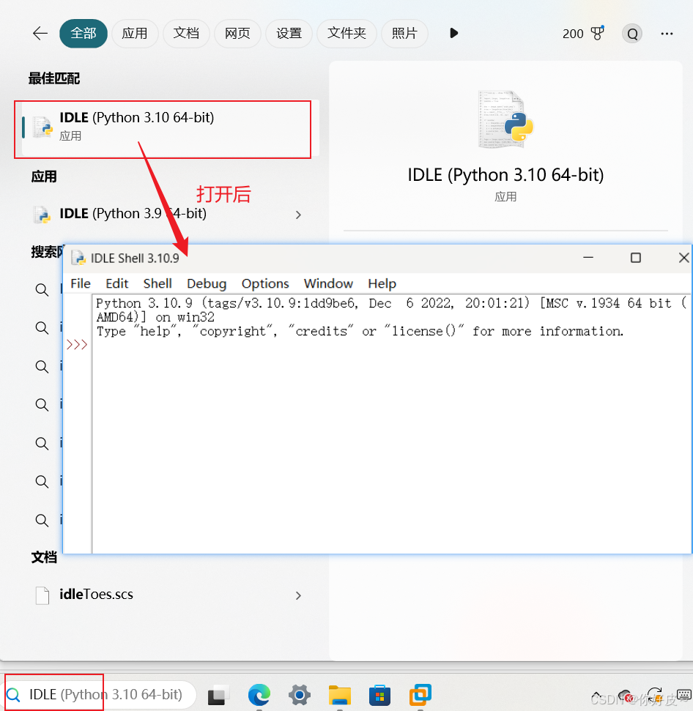
Task: Switch to the 文档 filter tab
Action: pyautogui.click(x=186, y=34)
